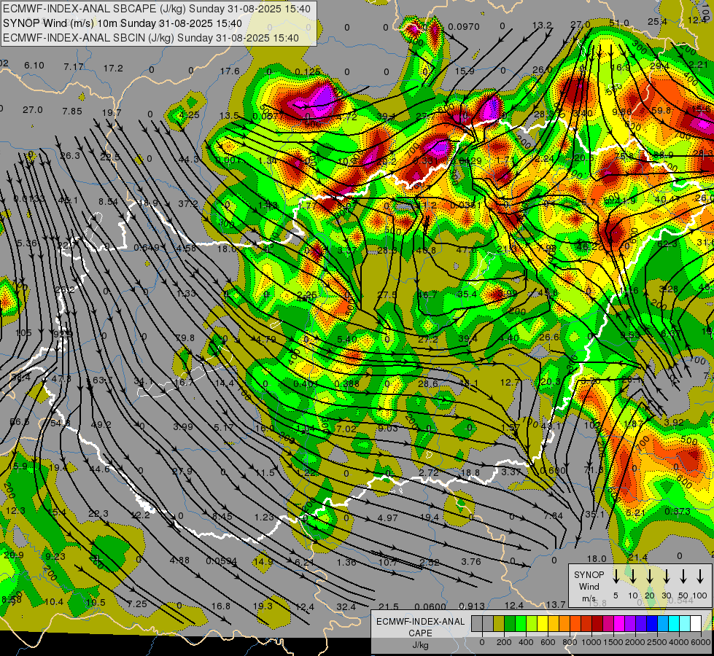The width and height of the screenshot is (714, 656).
Task: Click the map value '7.25'
Action: (137, 604)
